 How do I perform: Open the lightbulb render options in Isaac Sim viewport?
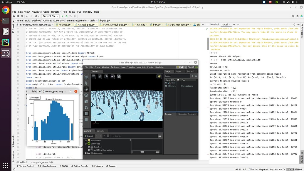pyautogui.click(x=100, y=77)
